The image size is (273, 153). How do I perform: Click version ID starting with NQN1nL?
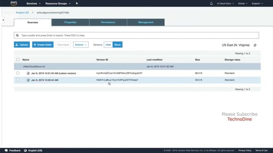coord(117,80)
